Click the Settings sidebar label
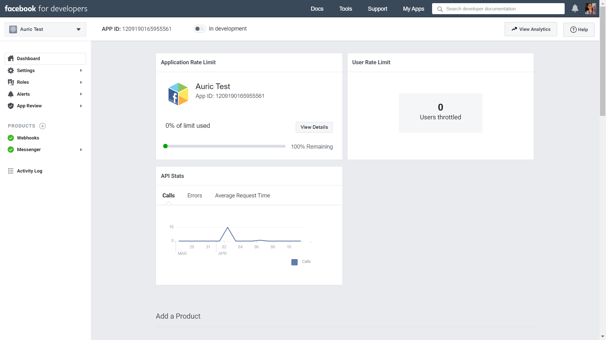 pos(26,71)
